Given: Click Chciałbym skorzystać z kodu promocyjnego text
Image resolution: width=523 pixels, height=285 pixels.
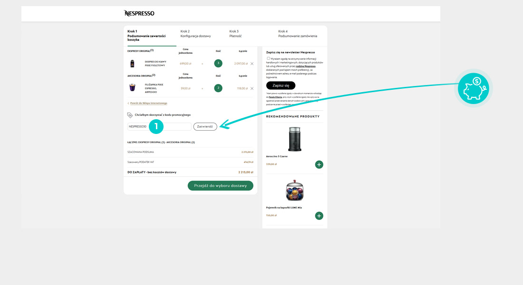Looking at the screenshot, I should (163, 115).
